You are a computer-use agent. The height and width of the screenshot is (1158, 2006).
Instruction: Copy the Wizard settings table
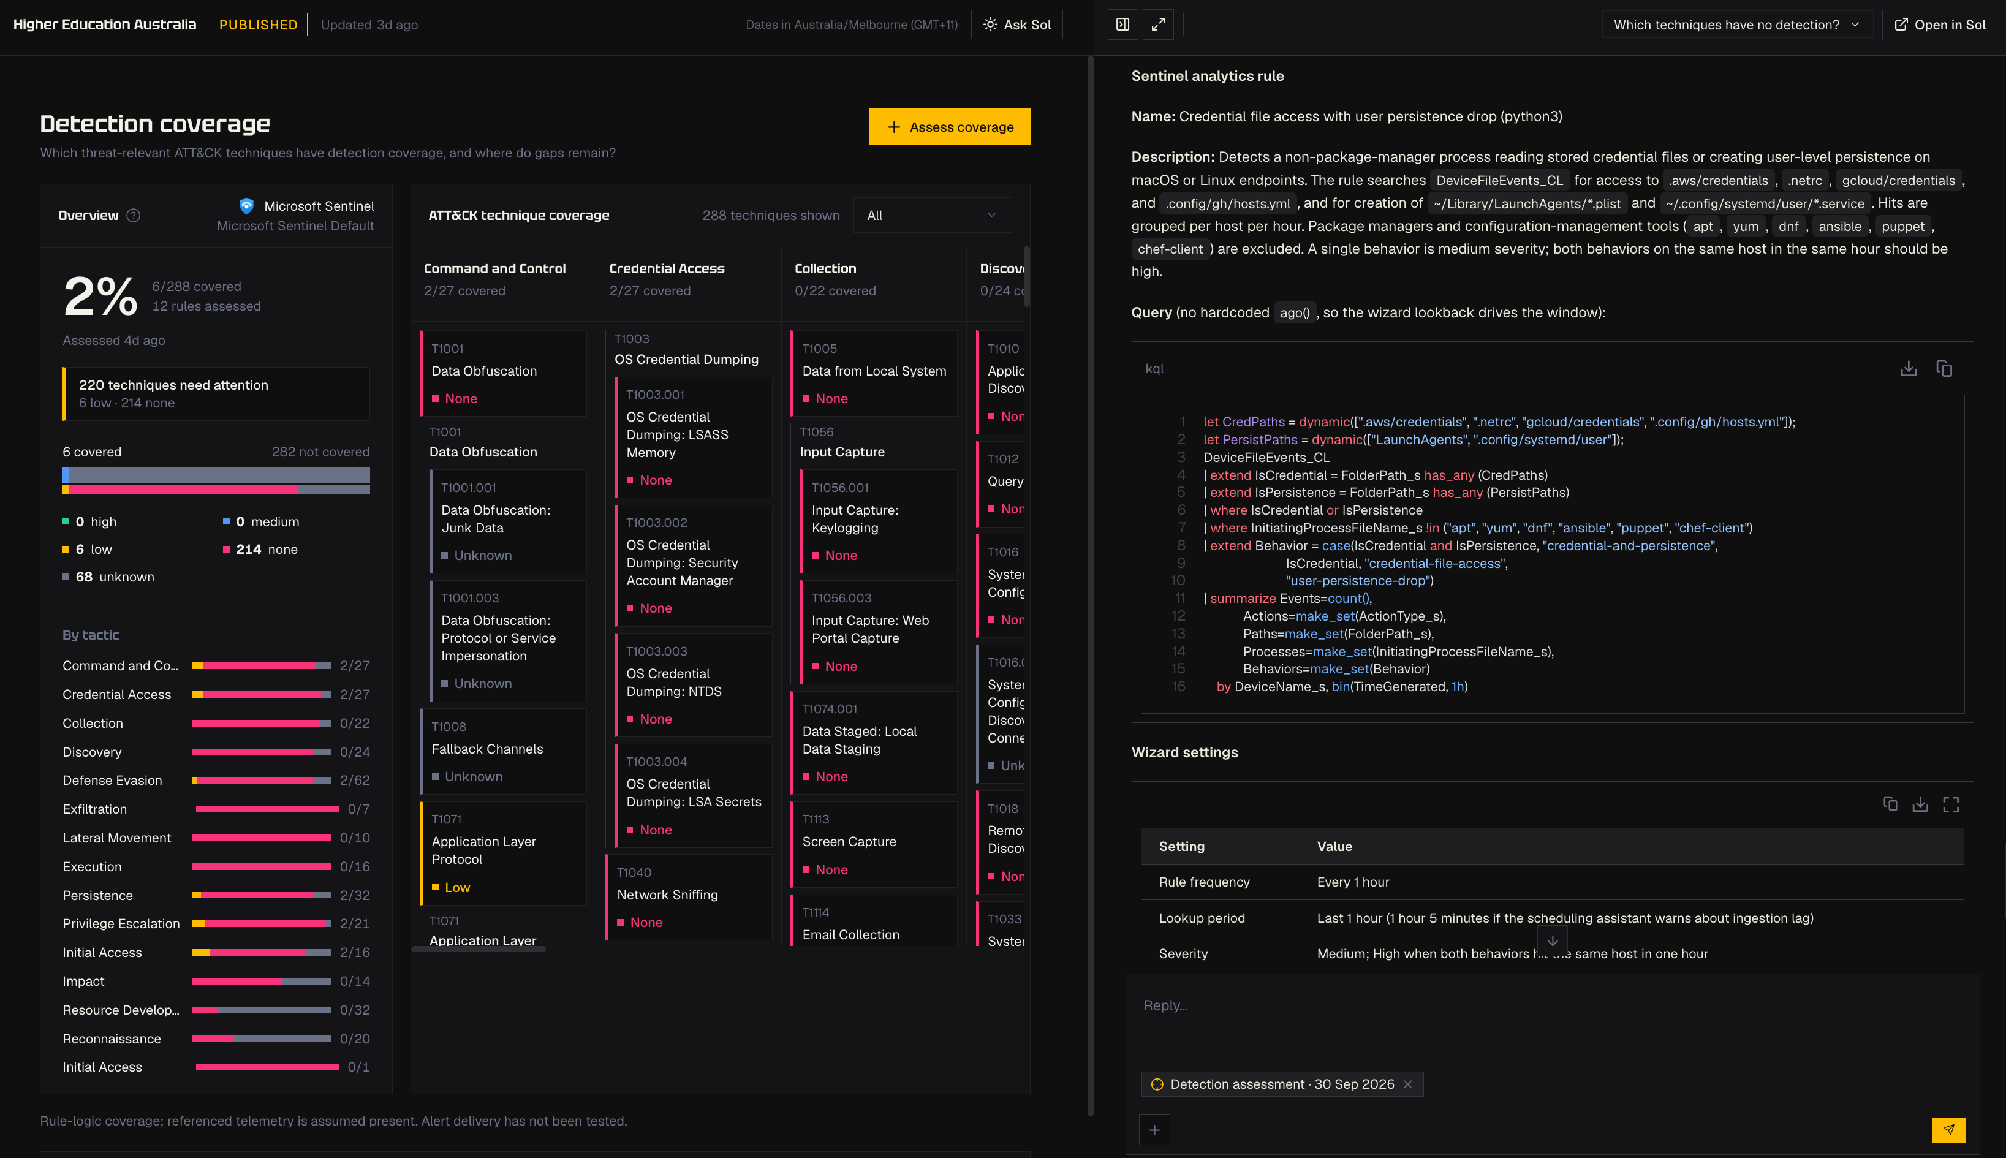click(x=1890, y=804)
